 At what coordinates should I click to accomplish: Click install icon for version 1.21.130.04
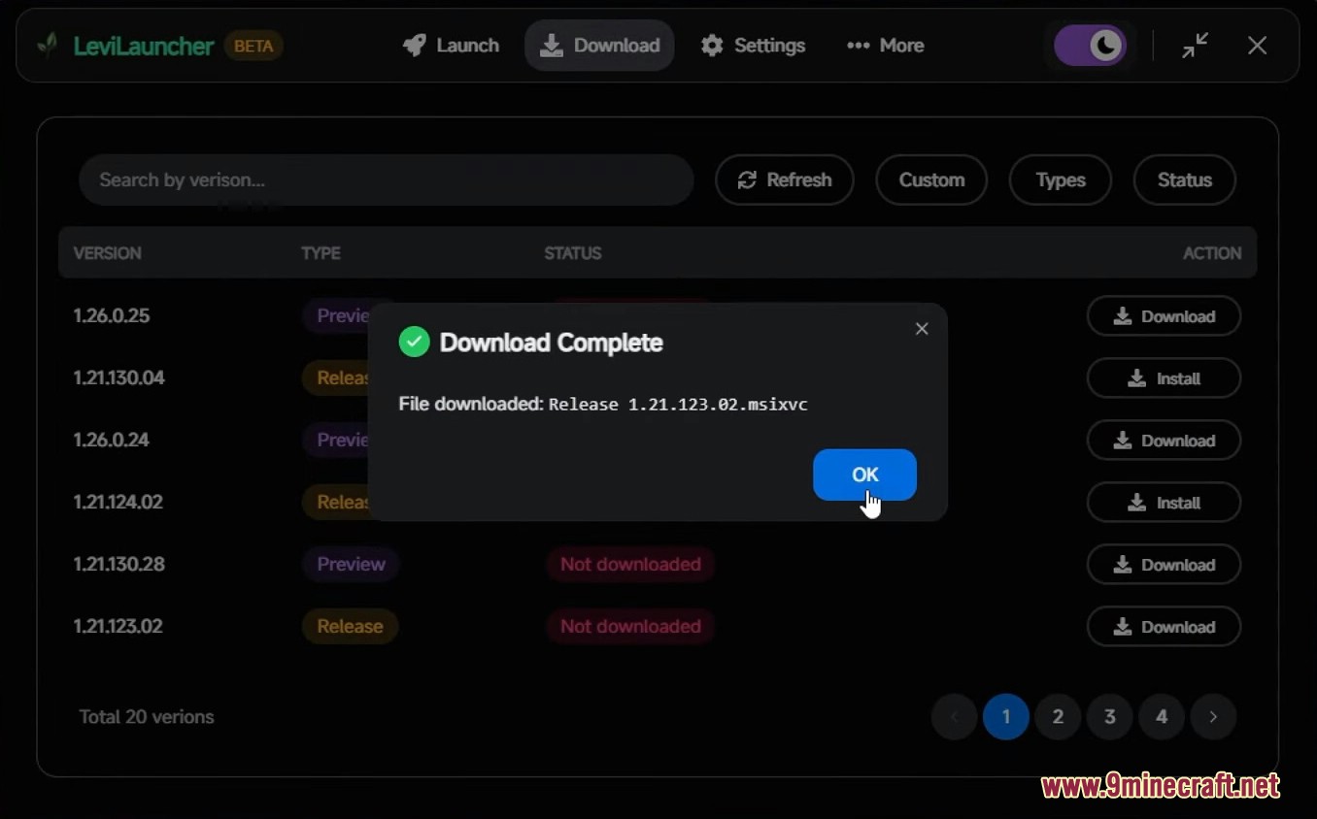pos(1136,378)
